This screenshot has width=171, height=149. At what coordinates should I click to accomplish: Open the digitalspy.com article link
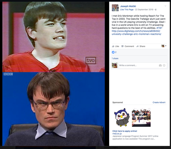pos(137,33)
